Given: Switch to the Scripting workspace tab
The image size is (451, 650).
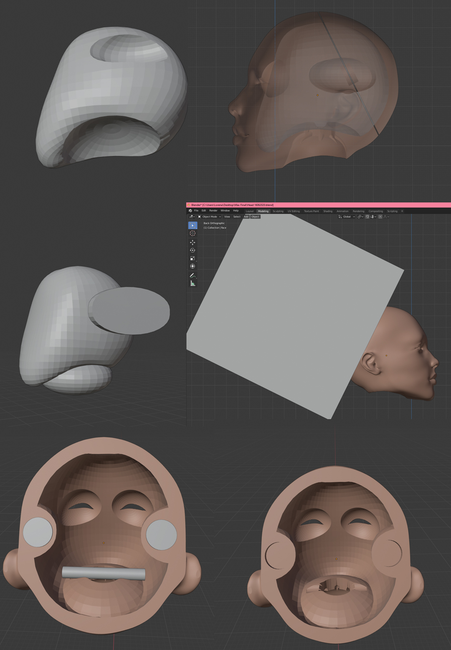Looking at the screenshot, I should pos(392,211).
